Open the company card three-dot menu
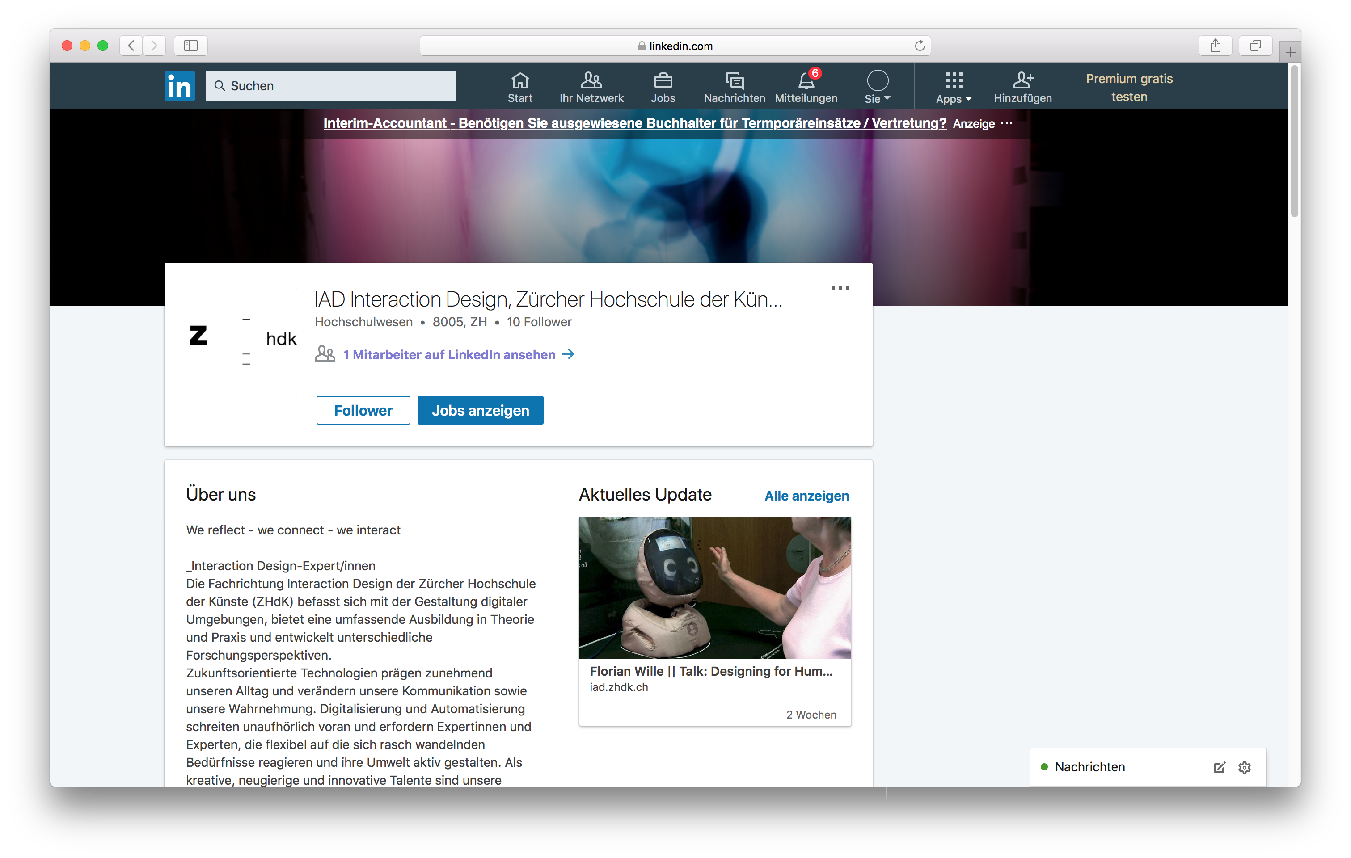The height and width of the screenshot is (858, 1351). point(840,288)
